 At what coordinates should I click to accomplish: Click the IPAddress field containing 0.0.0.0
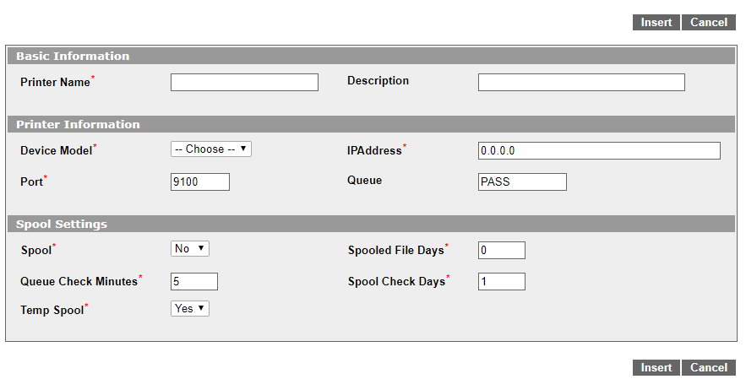(x=599, y=151)
